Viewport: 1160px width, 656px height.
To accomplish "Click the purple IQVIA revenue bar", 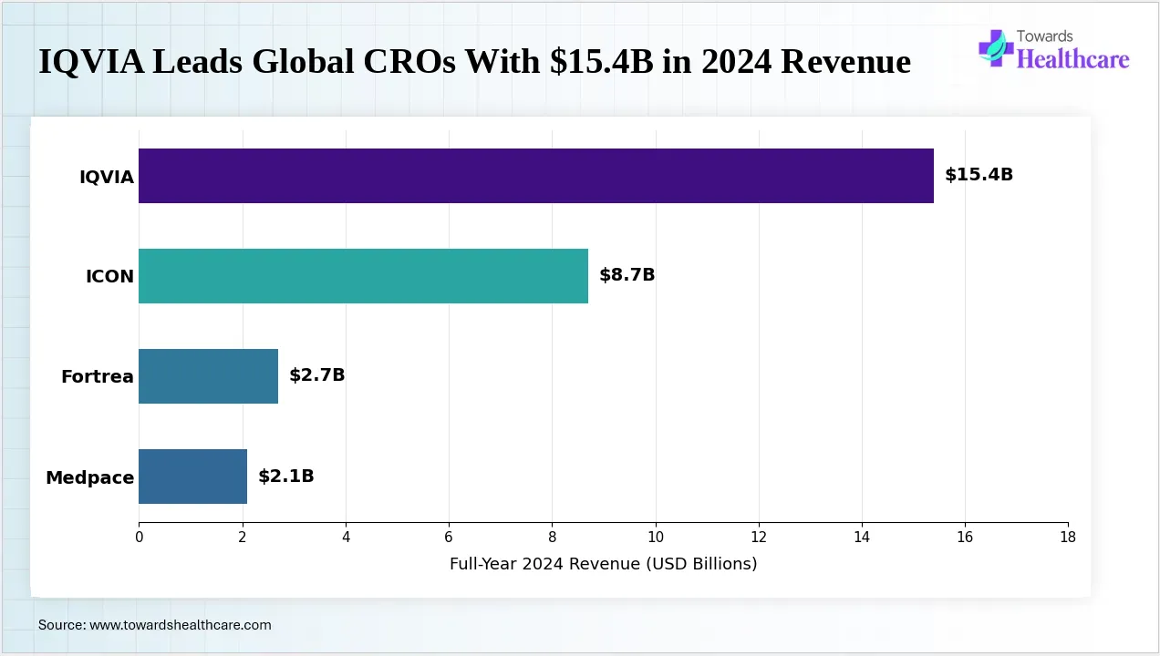I will click(536, 176).
